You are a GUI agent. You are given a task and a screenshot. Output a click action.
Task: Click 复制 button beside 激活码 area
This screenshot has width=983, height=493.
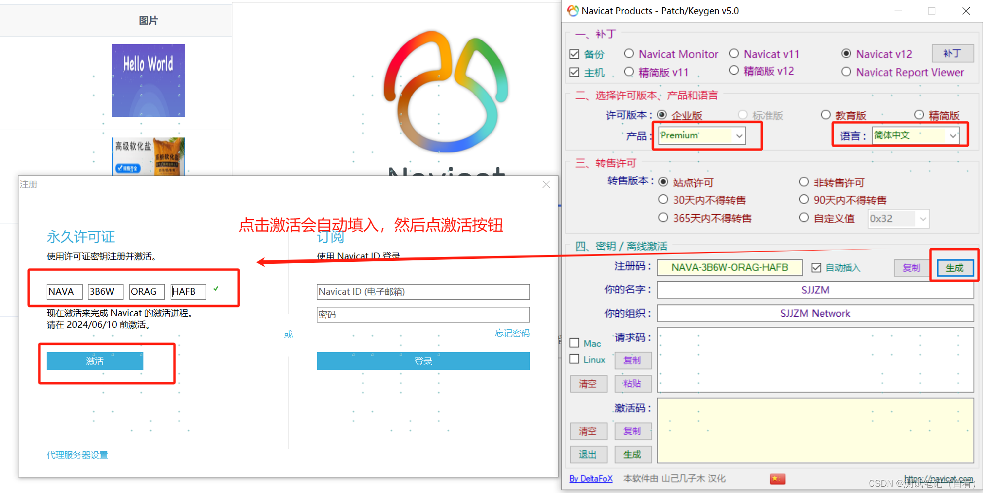(x=632, y=431)
